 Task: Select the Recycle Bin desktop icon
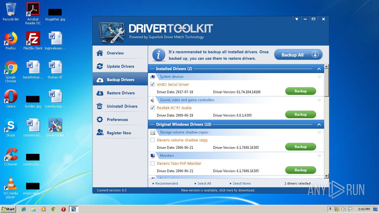point(11,12)
